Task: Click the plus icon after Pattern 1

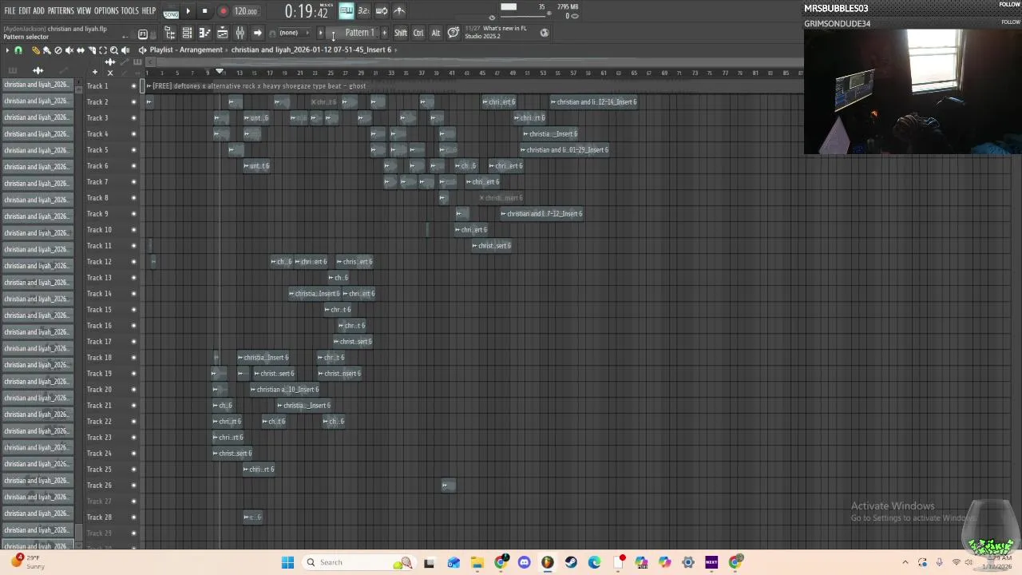Action: tap(384, 33)
